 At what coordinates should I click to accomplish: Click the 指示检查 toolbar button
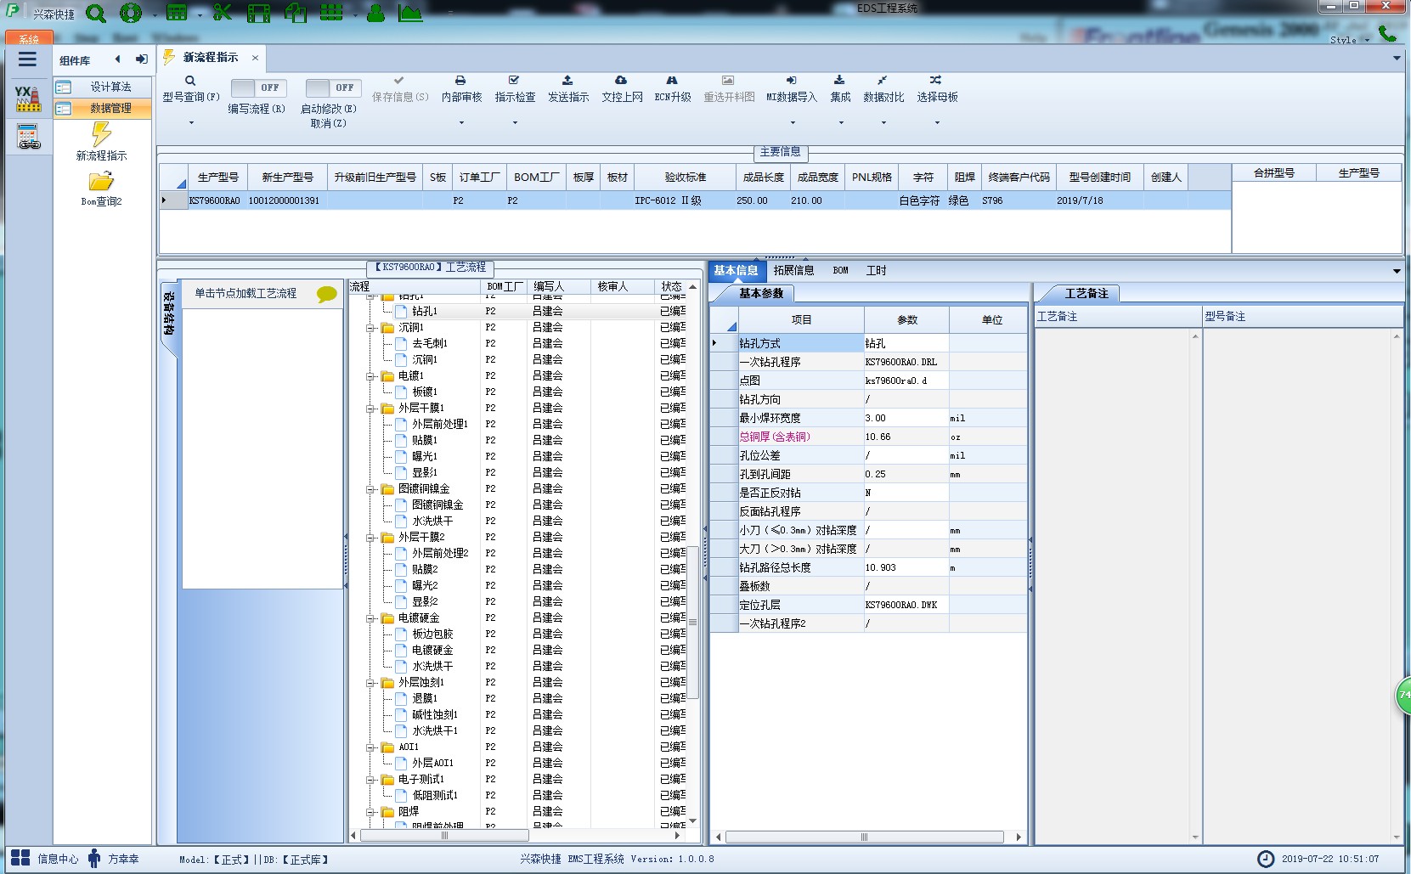pyautogui.click(x=515, y=89)
